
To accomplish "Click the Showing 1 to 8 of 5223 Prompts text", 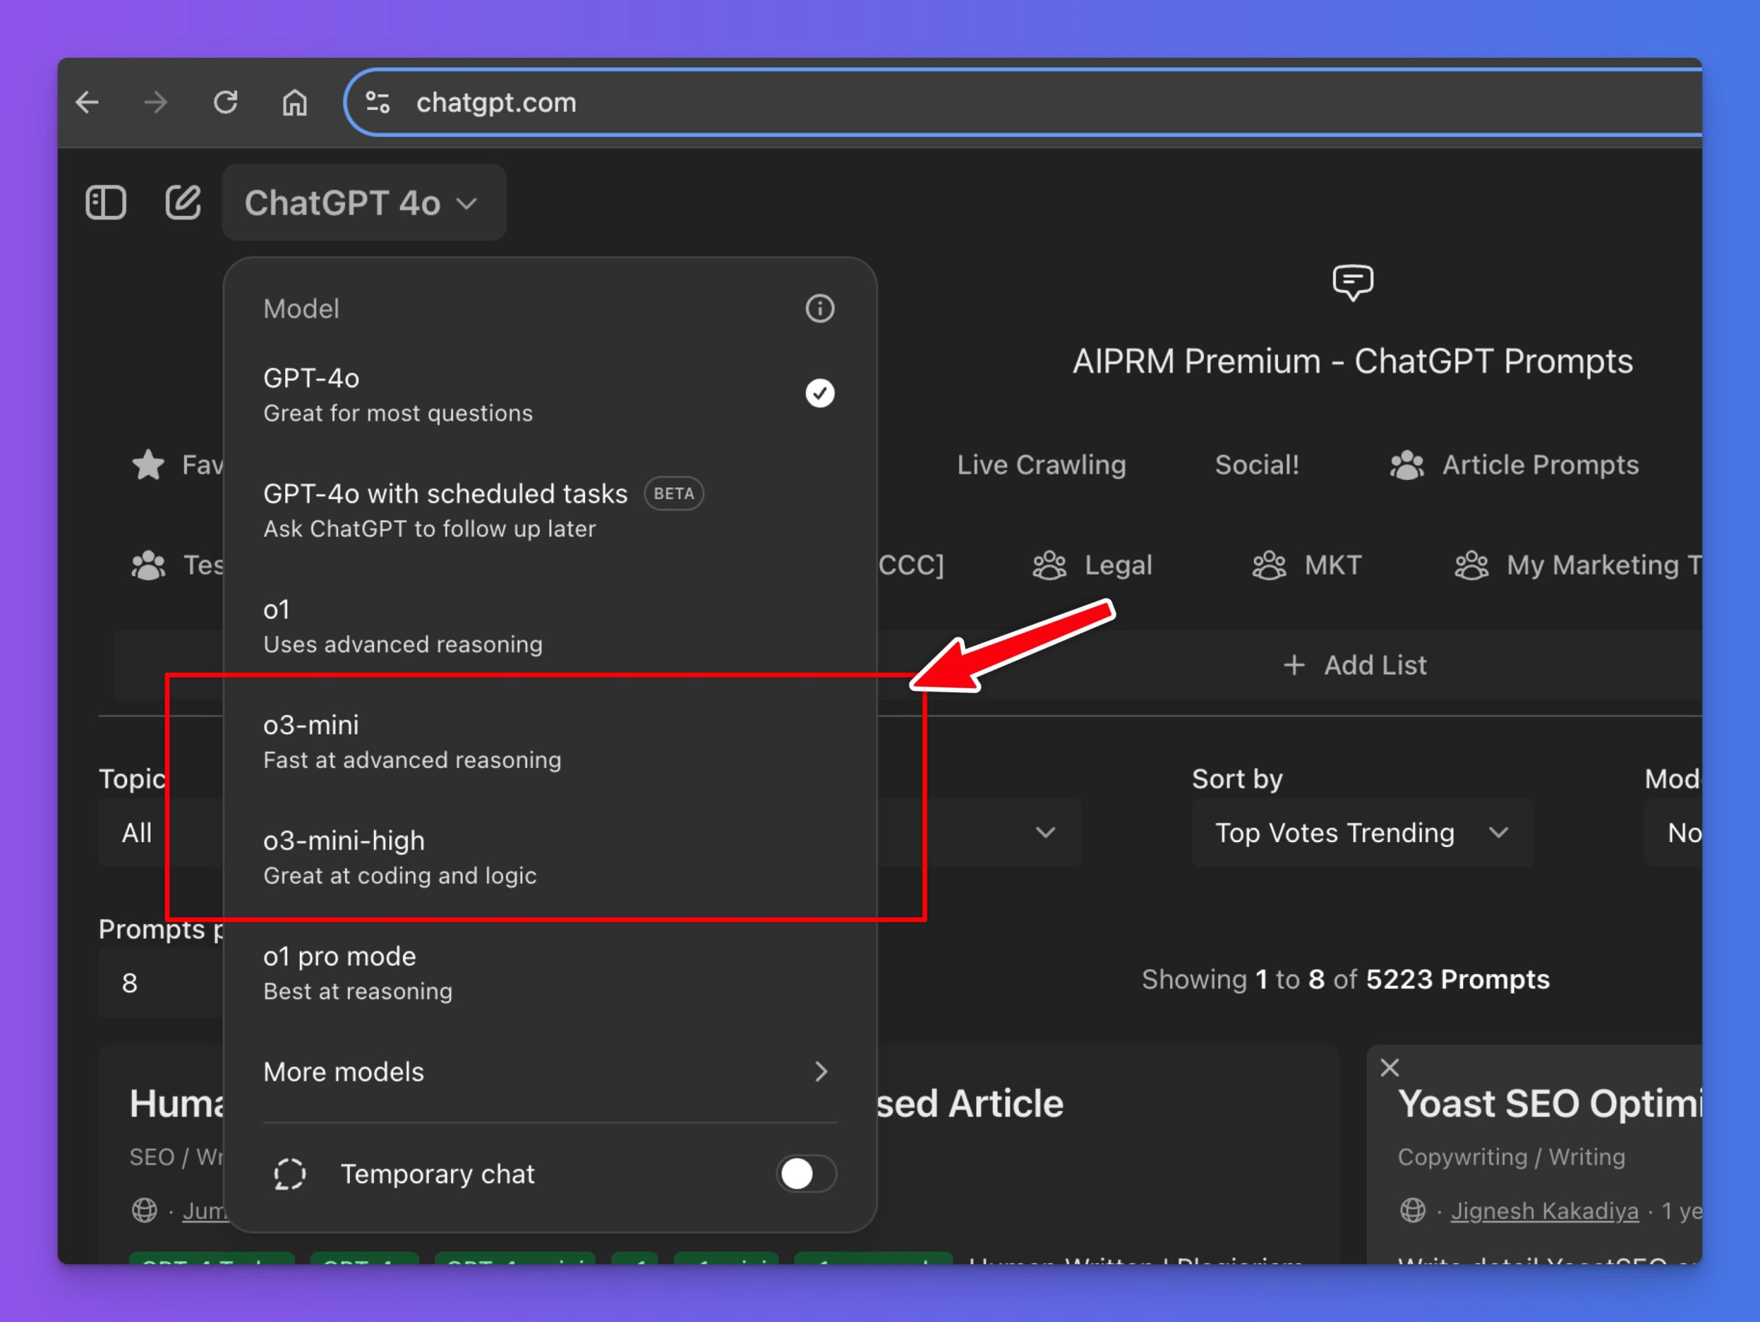I will 1345,979.
